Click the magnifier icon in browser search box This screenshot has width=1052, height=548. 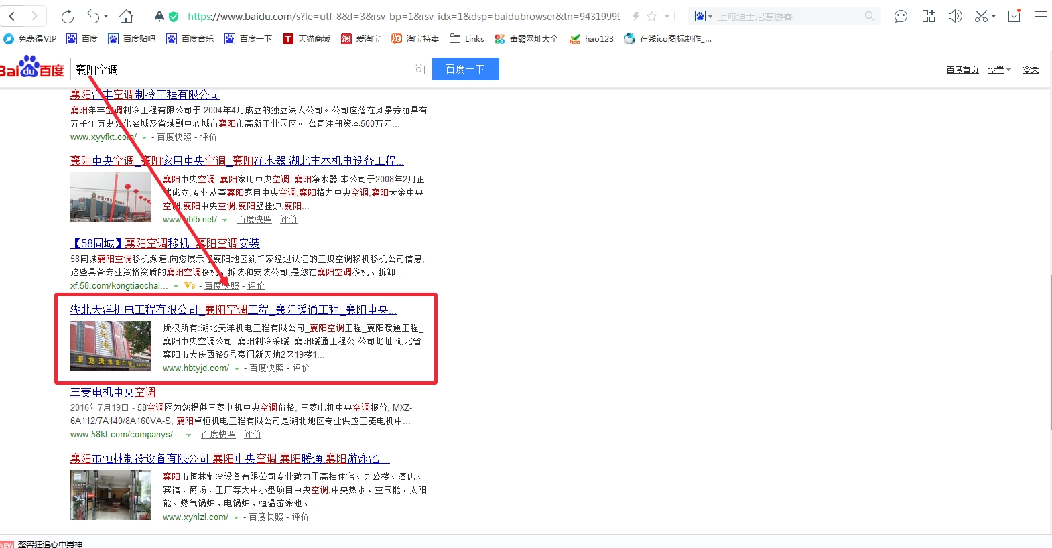[x=869, y=16]
